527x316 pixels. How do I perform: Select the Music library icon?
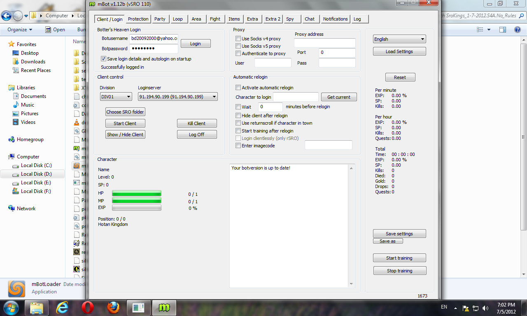16,105
